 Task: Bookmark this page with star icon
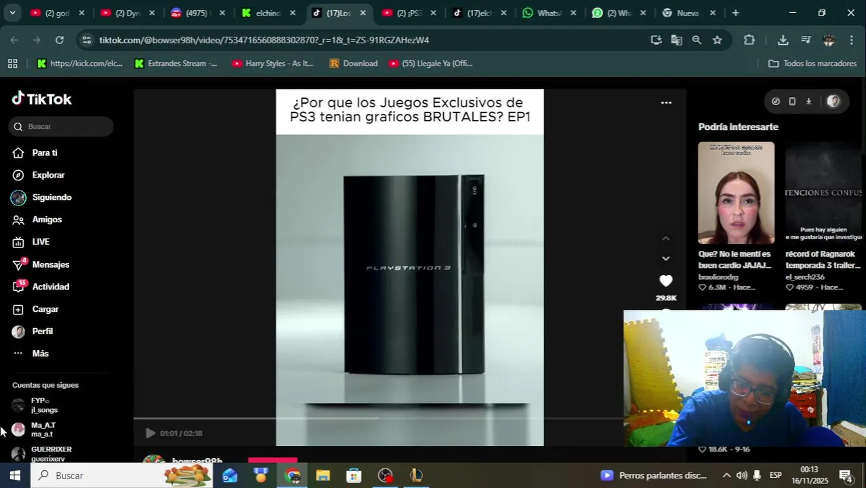pos(717,40)
